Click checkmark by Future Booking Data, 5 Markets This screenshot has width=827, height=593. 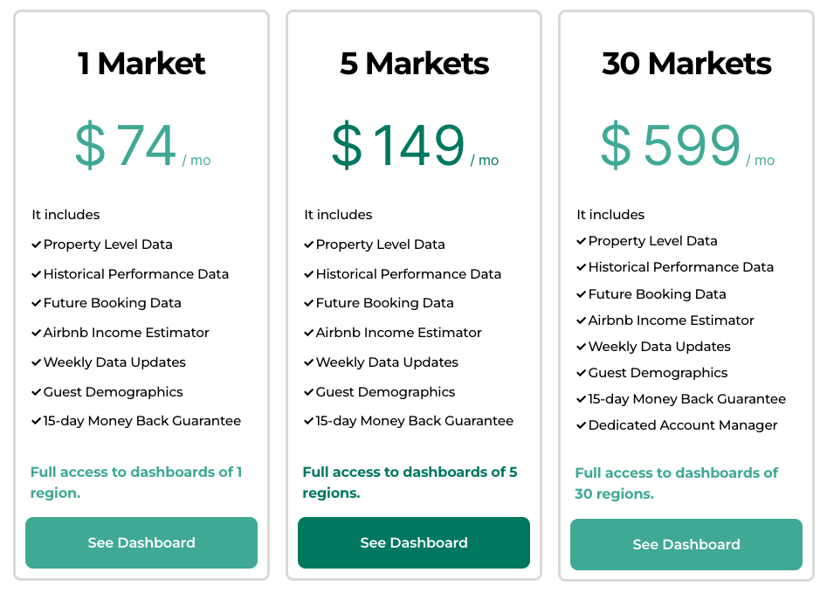[x=309, y=303]
